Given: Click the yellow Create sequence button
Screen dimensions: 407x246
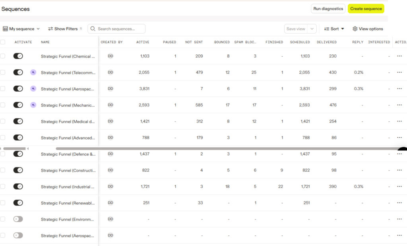Looking at the screenshot, I should click(x=366, y=9).
